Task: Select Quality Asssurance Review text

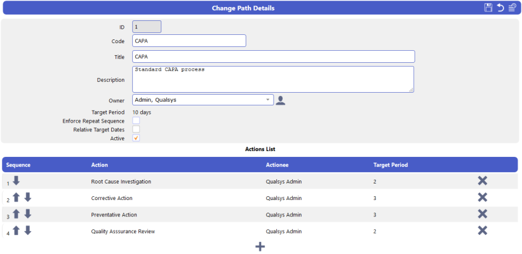Action: 123,231
